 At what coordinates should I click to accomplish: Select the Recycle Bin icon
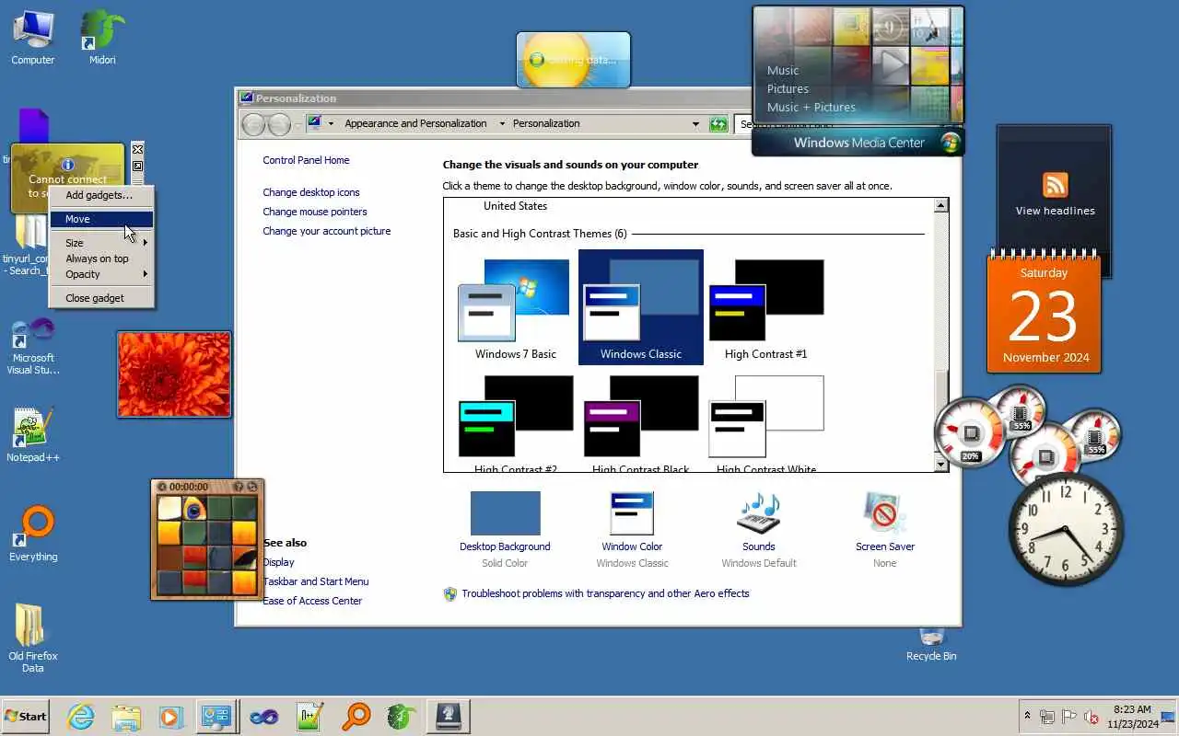point(931,646)
